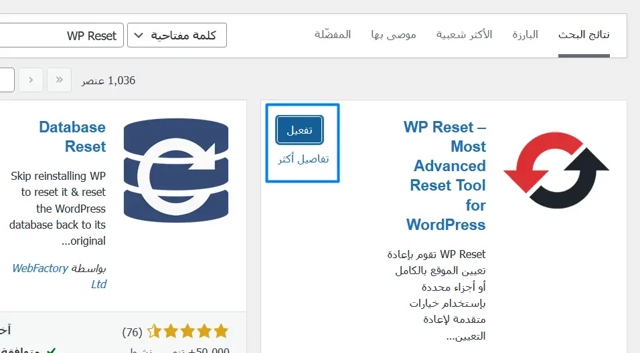
Task: Switch to the الأكثر شعبية tab
Action: click(464, 35)
